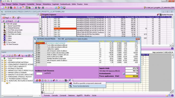175x98 pixels.
Task: Click the Incidenza Costi Sicurezza input box
Action: [39, 74]
